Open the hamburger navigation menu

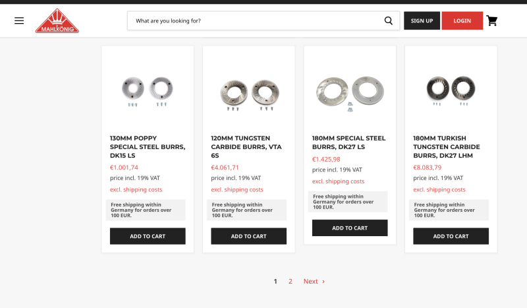click(x=19, y=20)
